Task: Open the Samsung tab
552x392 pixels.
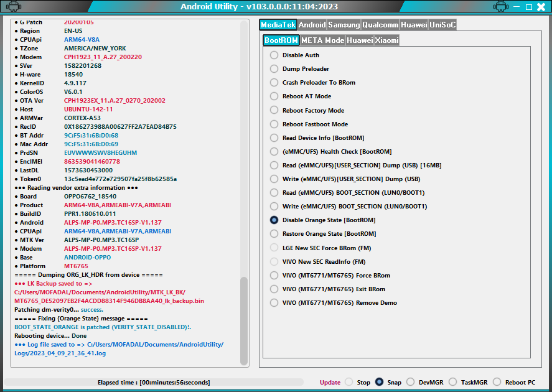Action: click(344, 25)
